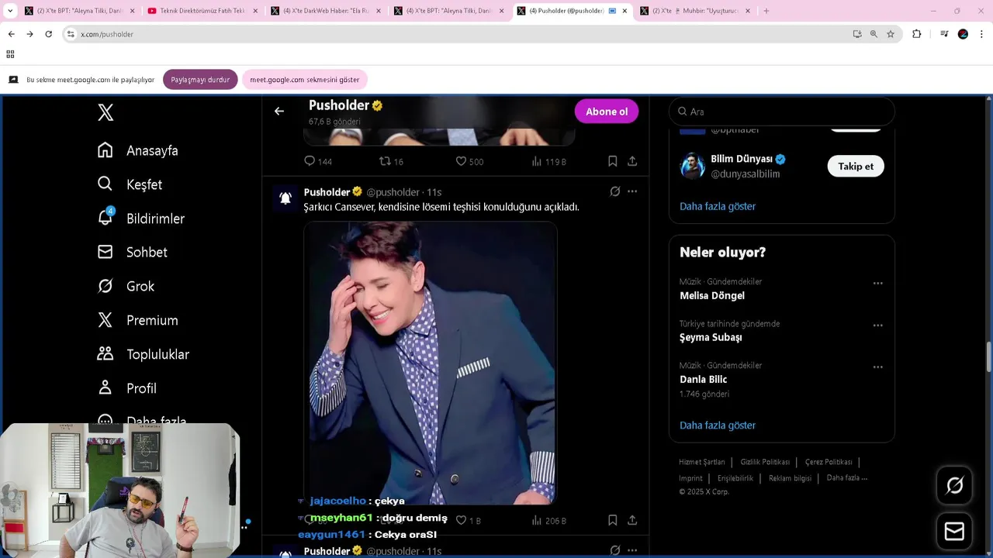
Task: Expand Daha fazla footer menu
Action: point(847,477)
